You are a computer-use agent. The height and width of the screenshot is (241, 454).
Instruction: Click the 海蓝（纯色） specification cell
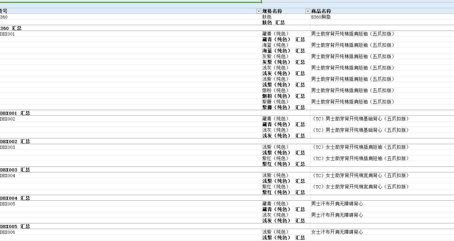(275, 45)
